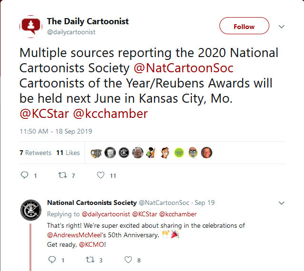This screenshot has height=271, width=304.
Task: Expand the main tweet options chevron
Action: tap(282, 27)
